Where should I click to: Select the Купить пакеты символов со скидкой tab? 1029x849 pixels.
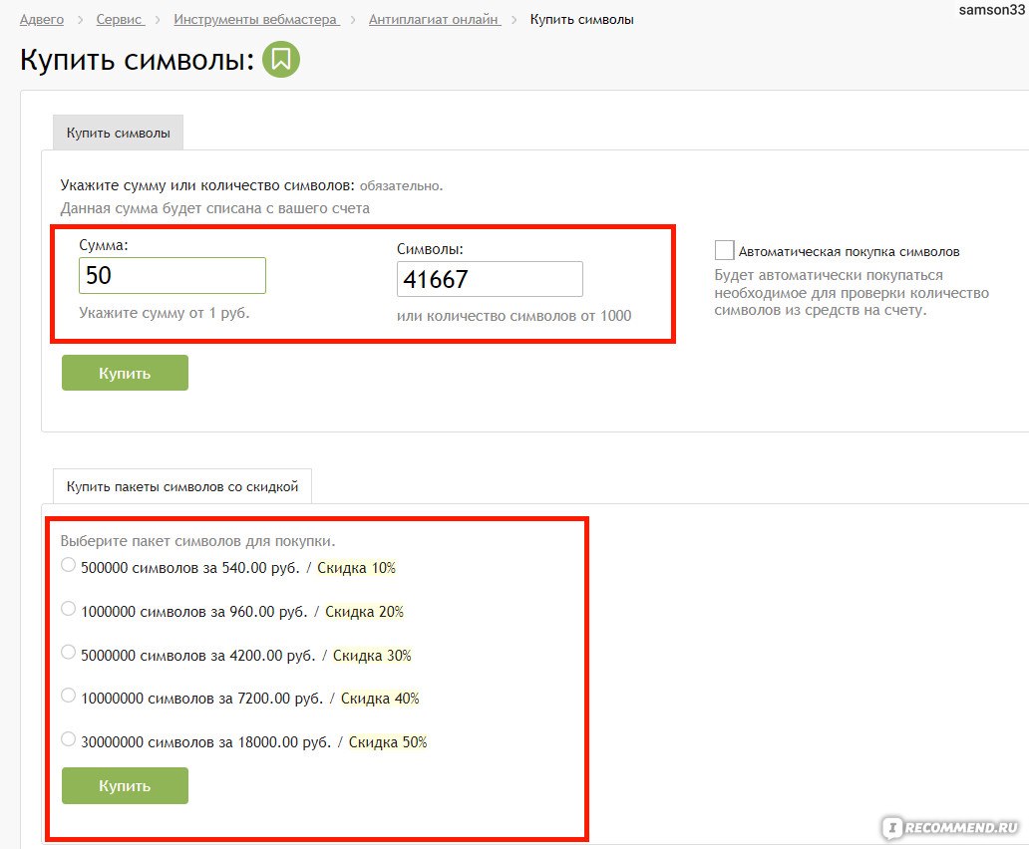[182, 486]
